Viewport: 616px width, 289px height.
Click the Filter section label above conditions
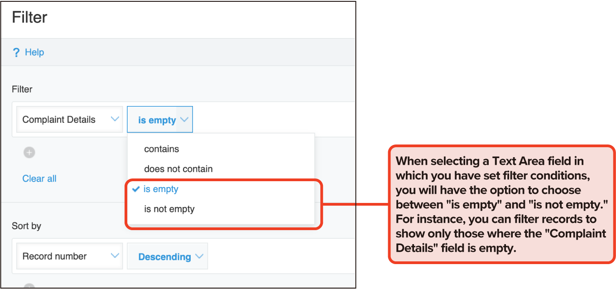click(x=22, y=89)
